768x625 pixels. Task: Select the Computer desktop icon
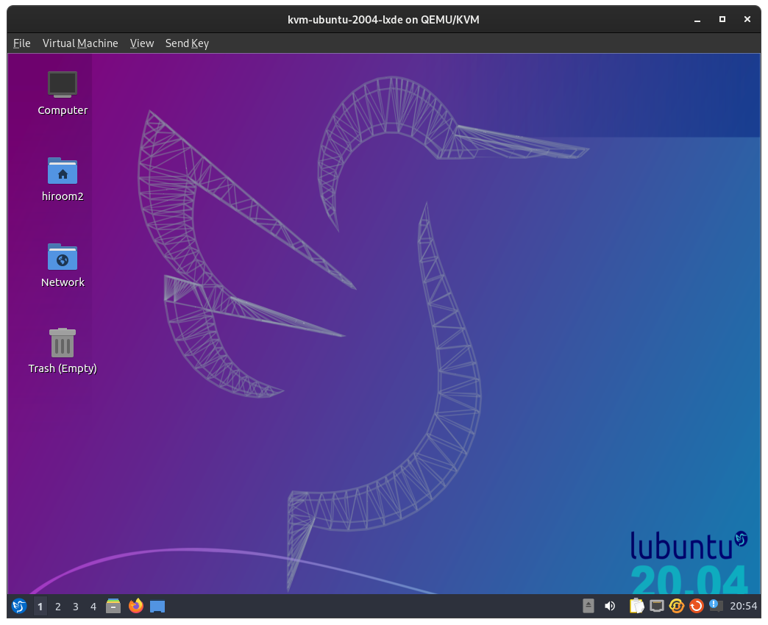(x=63, y=93)
